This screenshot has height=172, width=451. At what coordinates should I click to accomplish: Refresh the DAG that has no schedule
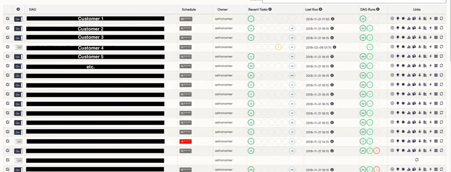click(417, 160)
